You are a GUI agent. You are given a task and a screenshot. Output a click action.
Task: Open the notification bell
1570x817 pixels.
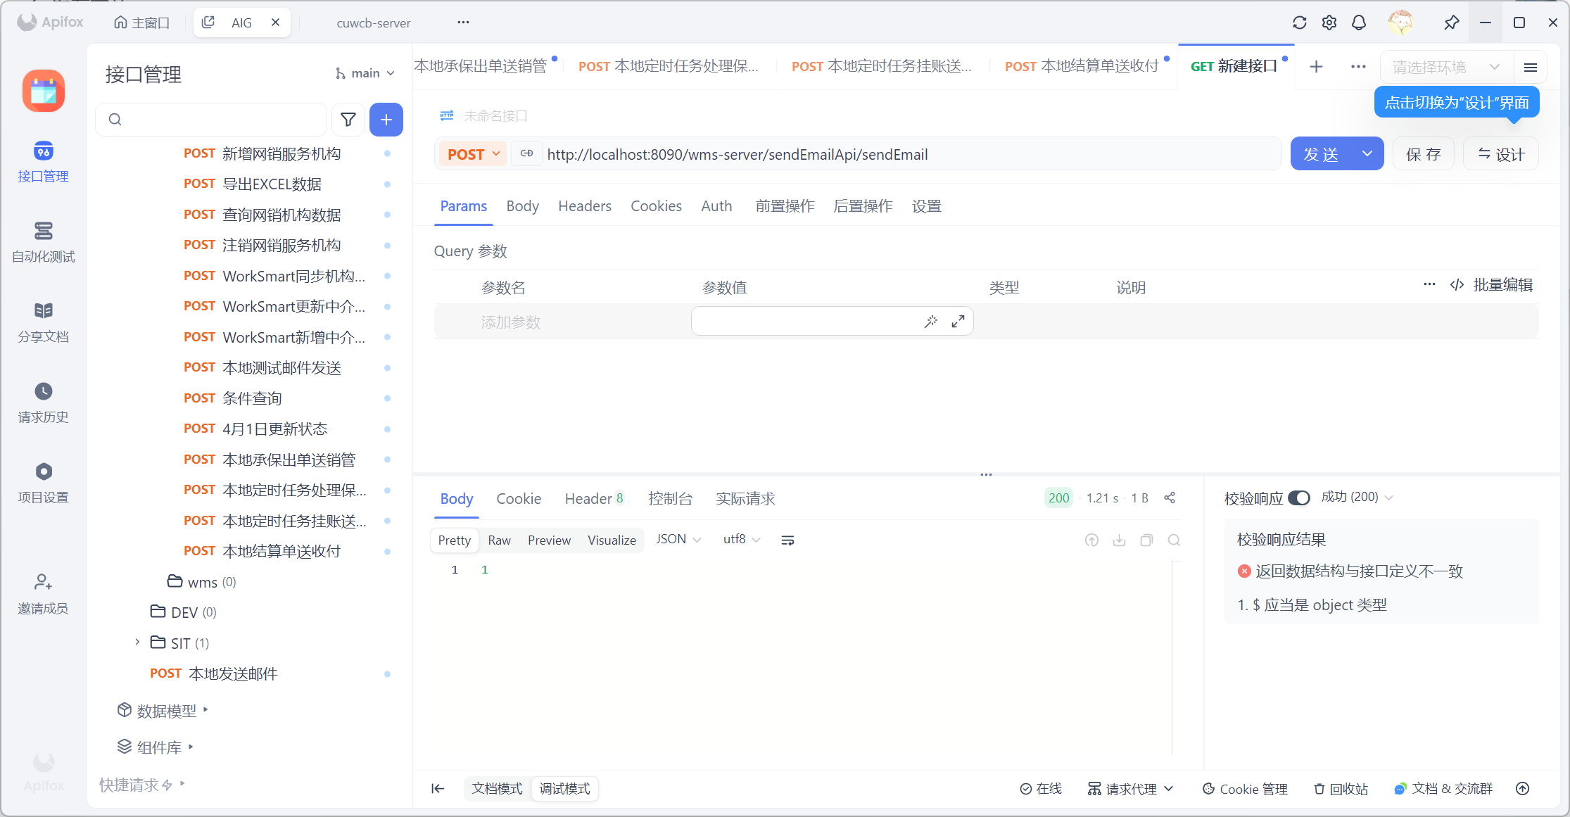[x=1359, y=23]
